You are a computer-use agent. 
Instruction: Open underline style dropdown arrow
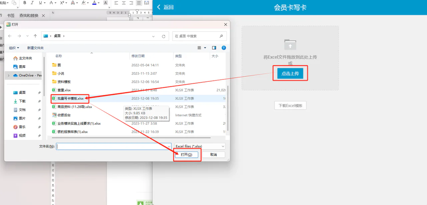tap(45, 3)
